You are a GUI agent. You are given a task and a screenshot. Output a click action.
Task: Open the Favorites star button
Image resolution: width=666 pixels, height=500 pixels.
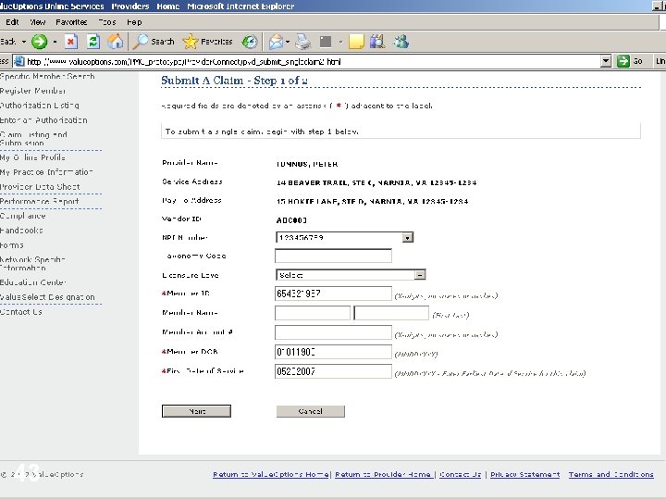click(x=207, y=42)
